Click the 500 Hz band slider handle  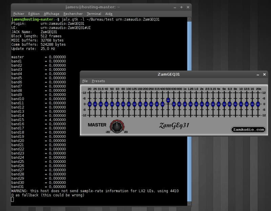[x=168, y=100]
